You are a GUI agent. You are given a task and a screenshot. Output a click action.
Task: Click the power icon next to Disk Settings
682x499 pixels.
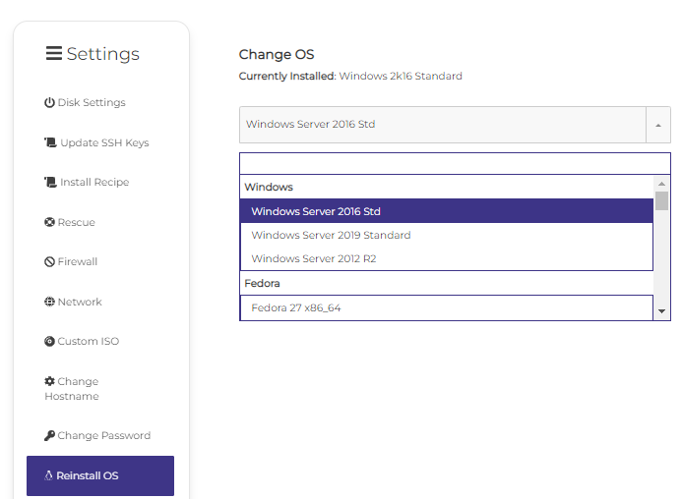click(x=49, y=102)
